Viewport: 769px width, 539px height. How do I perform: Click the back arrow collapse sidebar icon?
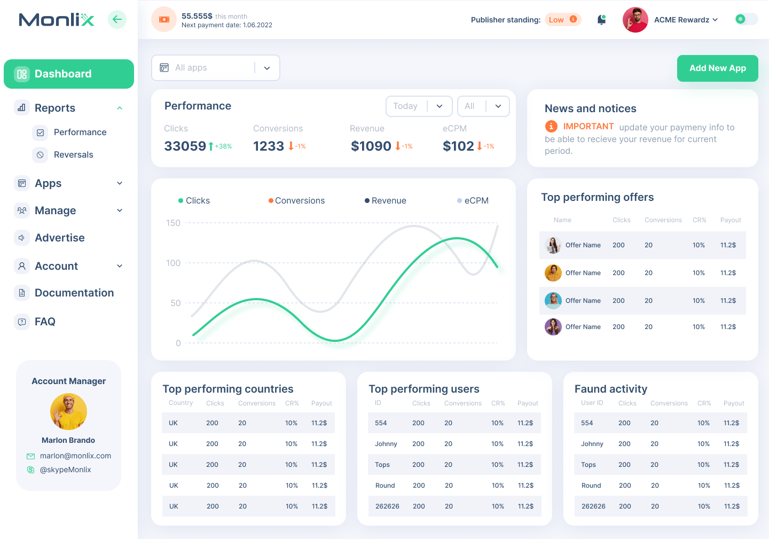[117, 20]
